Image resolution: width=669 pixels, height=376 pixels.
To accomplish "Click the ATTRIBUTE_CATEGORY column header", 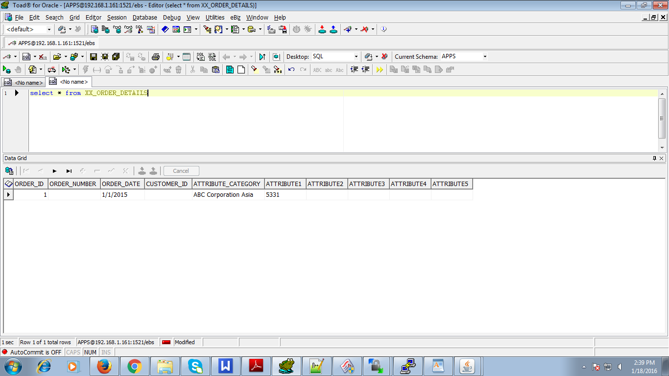I will 228,184.
